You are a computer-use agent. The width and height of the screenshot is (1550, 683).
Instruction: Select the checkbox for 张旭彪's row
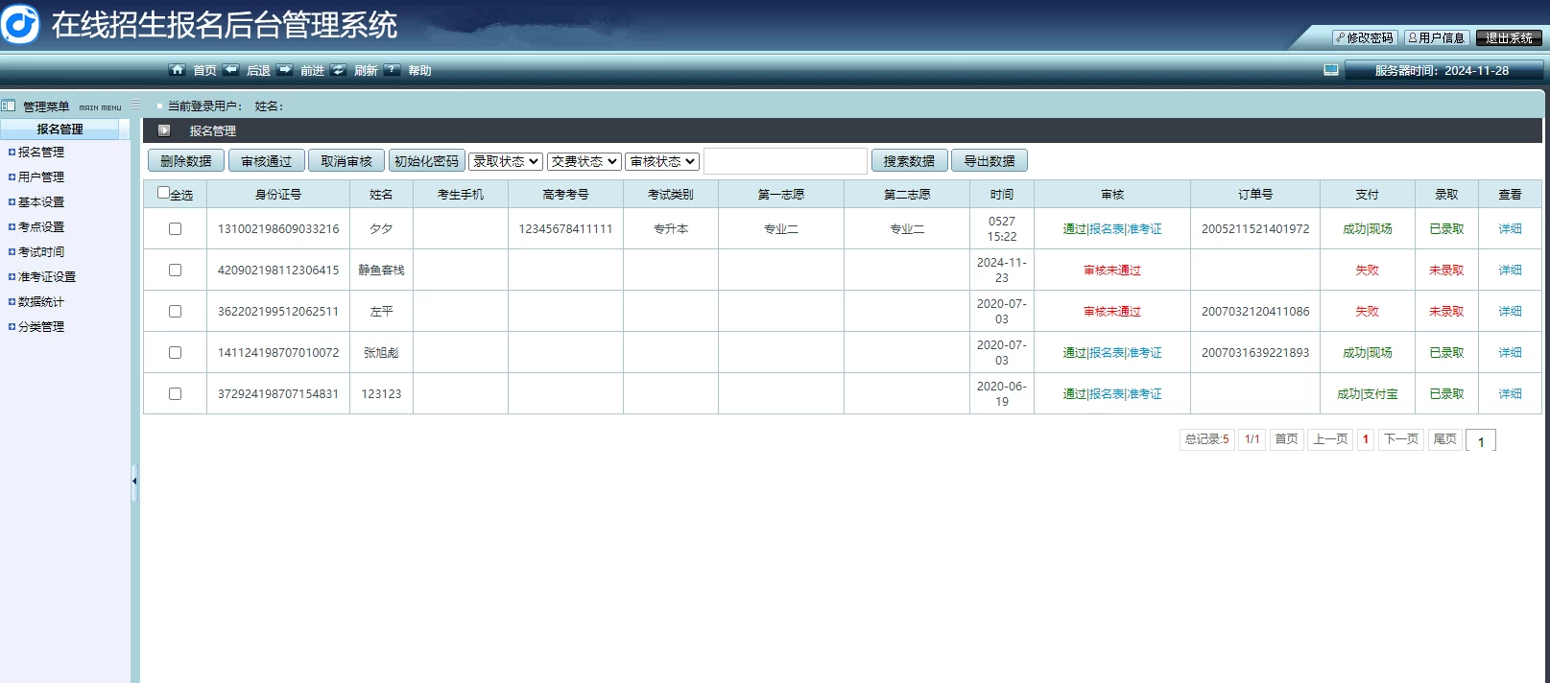tap(175, 353)
